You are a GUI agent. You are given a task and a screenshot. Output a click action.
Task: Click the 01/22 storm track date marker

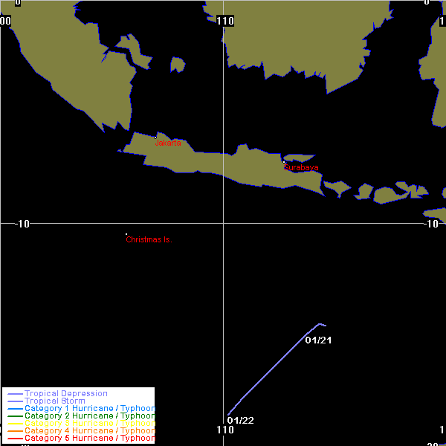click(x=240, y=420)
